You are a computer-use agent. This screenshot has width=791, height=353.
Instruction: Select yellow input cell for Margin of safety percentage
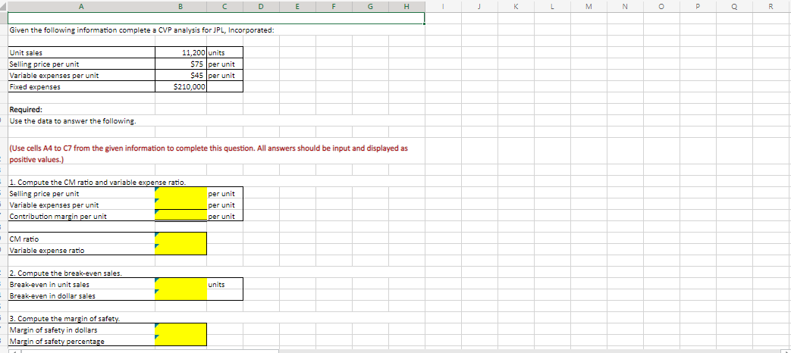(x=180, y=340)
